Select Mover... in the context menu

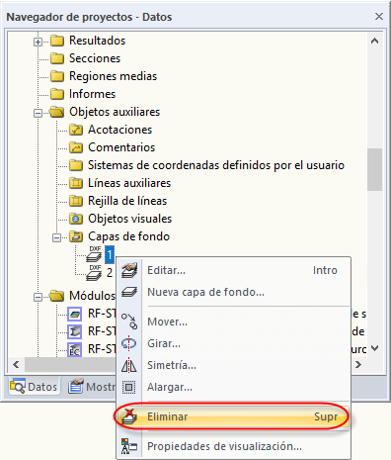pyautogui.click(x=233, y=322)
